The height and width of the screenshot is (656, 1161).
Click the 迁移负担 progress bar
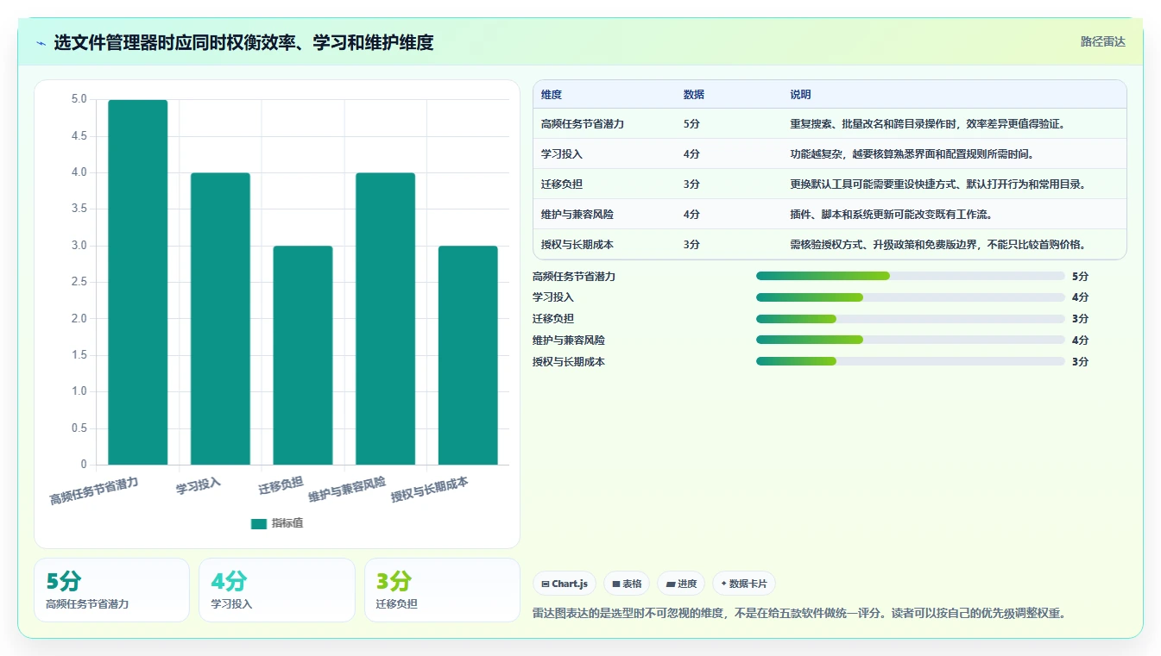pyautogui.click(x=911, y=319)
